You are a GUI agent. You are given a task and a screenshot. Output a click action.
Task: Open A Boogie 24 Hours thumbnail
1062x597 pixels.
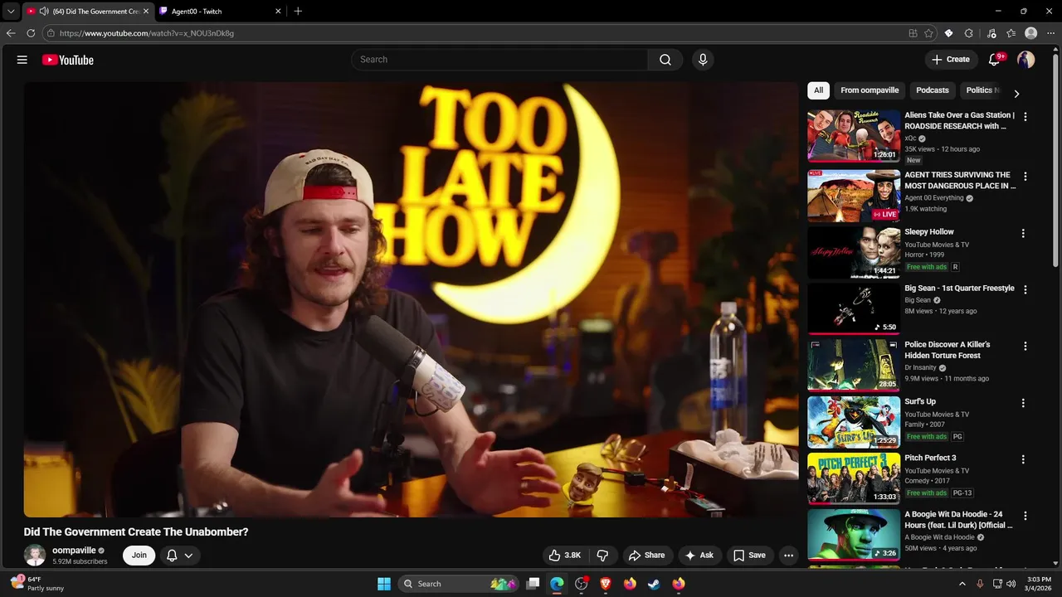854,535
